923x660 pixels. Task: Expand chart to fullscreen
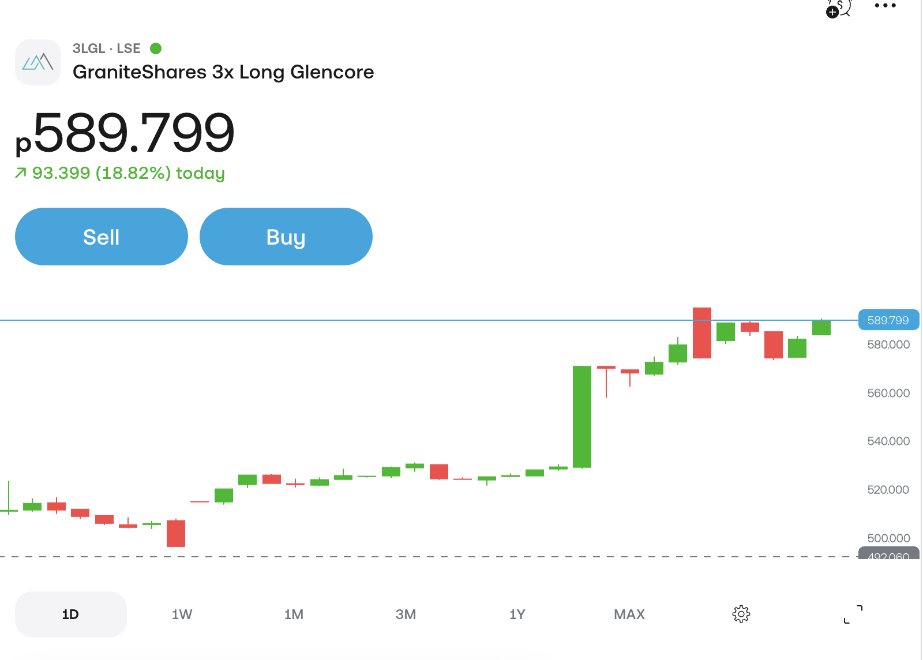pos(853,614)
